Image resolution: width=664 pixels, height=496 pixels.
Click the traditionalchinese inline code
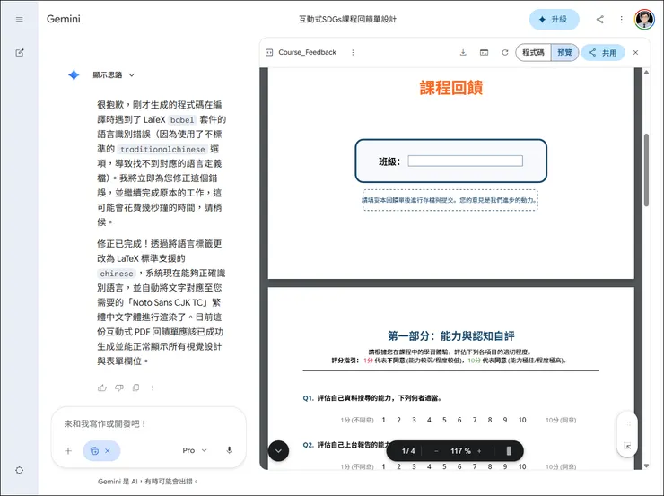(x=162, y=150)
